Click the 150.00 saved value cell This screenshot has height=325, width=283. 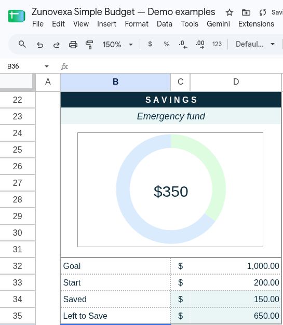pos(236,299)
